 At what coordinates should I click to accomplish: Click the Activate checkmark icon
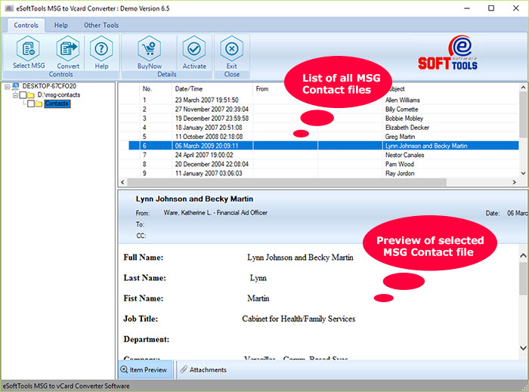click(194, 49)
